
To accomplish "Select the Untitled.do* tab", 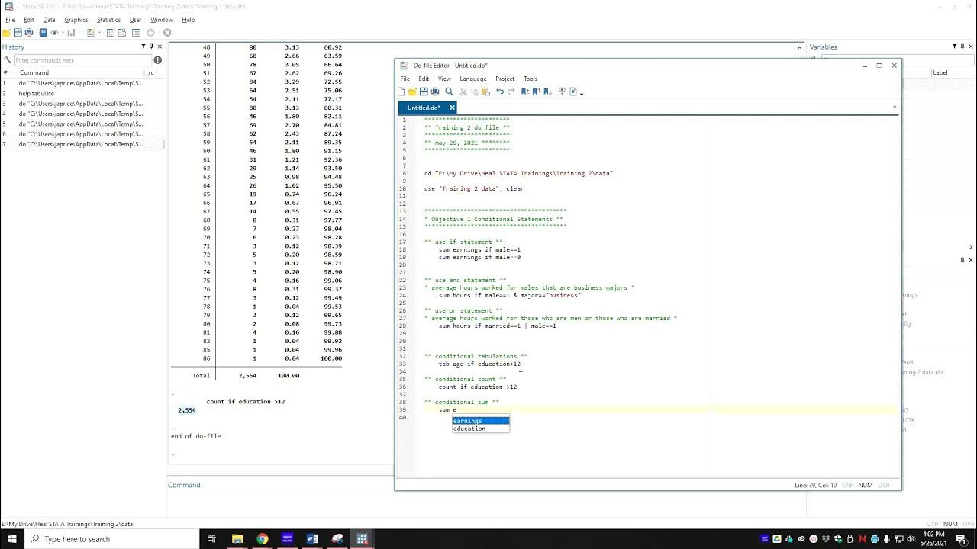I will [423, 108].
